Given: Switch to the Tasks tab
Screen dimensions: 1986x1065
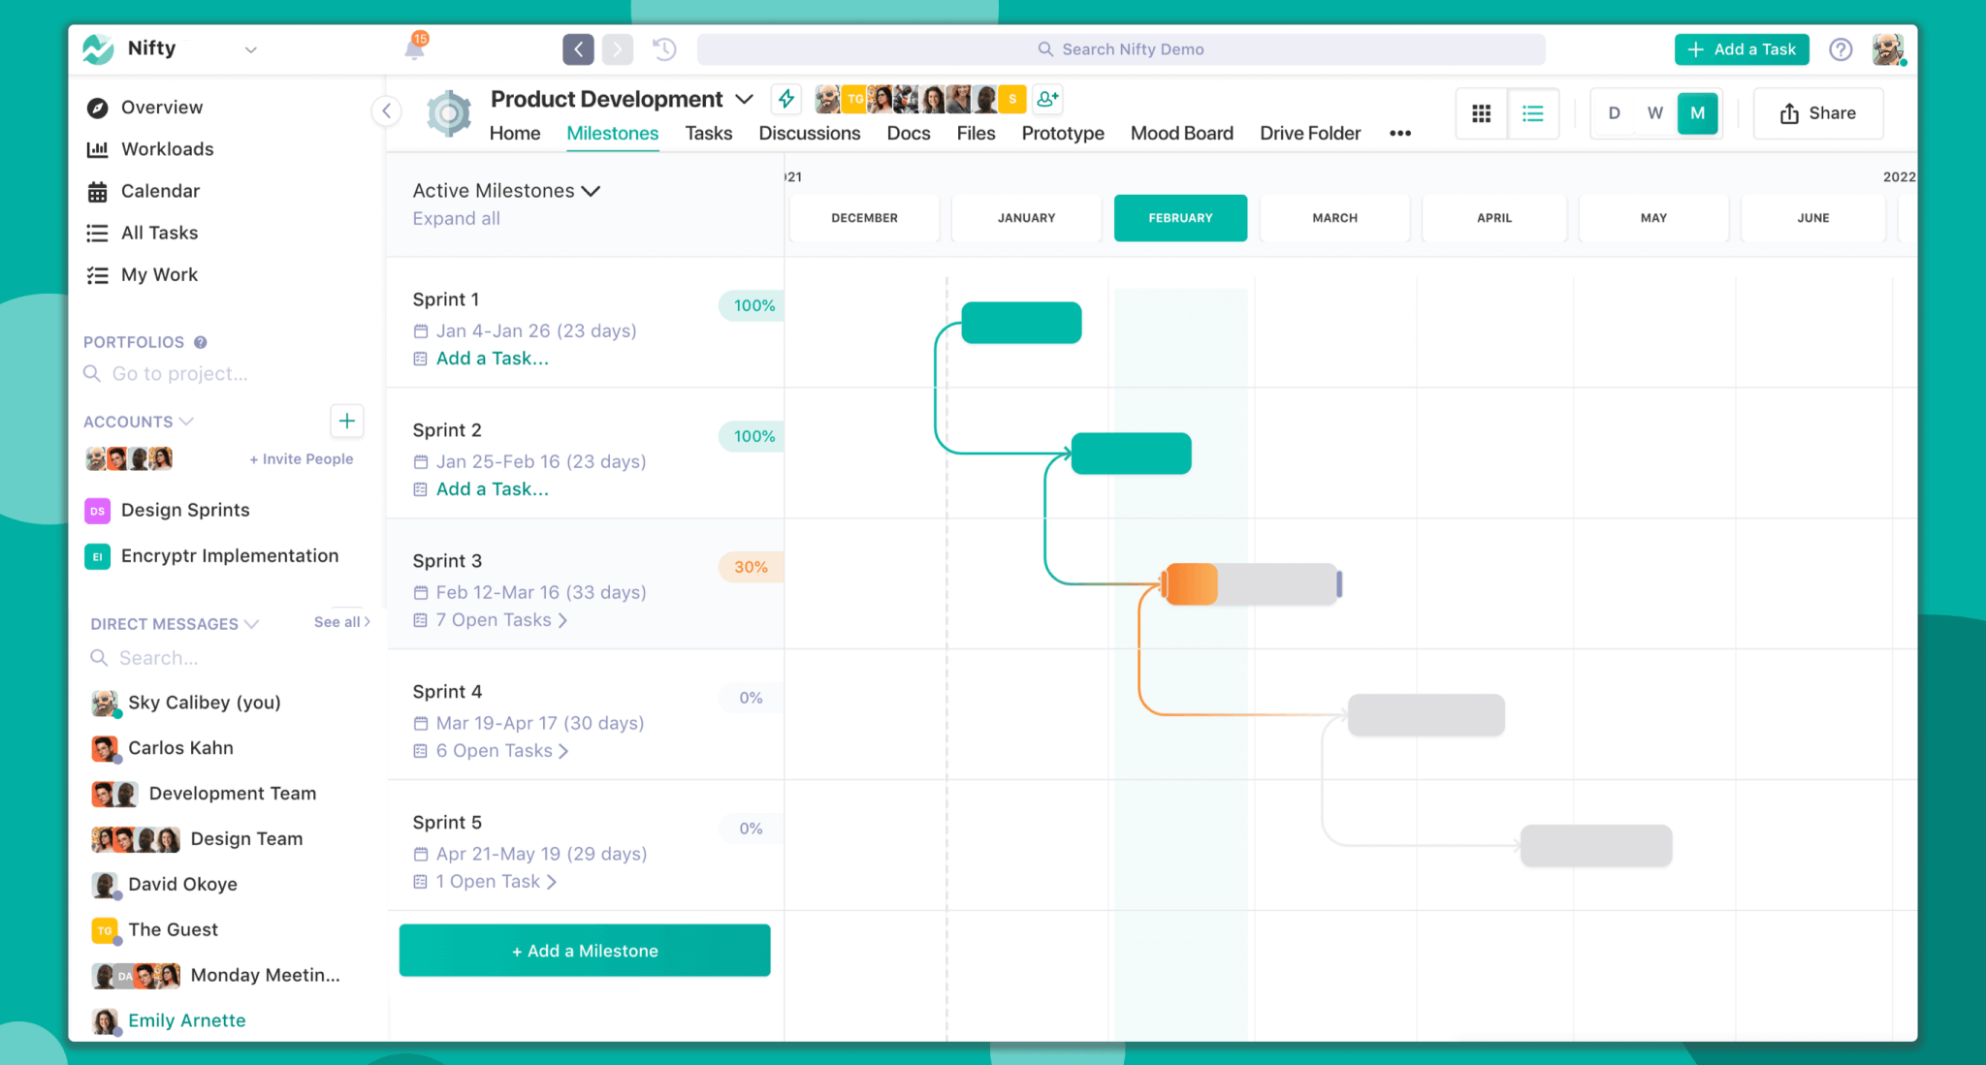Looking at the screenshot, I should pos(708,133).
